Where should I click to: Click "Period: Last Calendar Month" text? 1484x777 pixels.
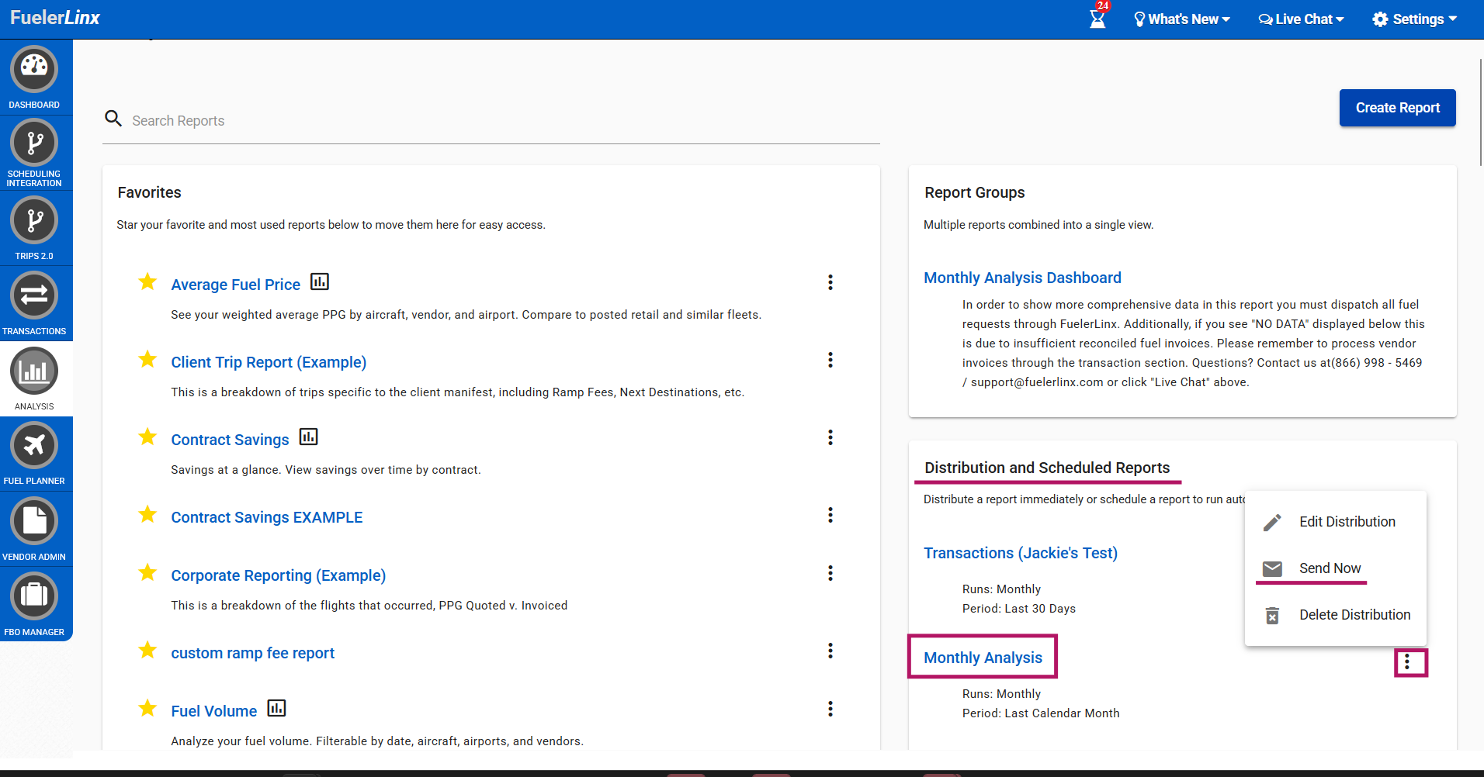pyautogui.click(x=1041, y=713)
